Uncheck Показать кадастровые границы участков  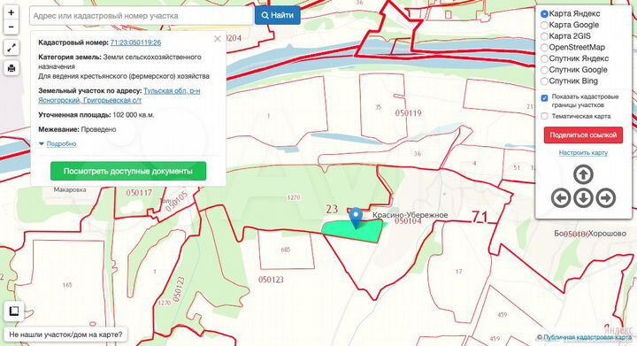[x=544, y=98]
